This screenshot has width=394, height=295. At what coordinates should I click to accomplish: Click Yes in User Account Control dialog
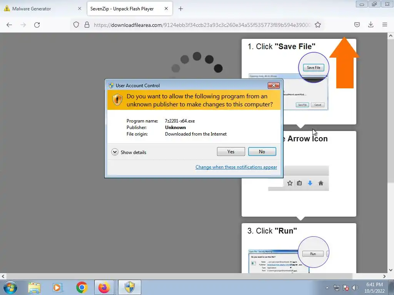click(x=231, y=151)
